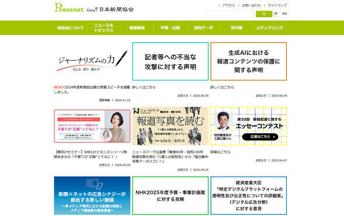Image resolution: width=344 pixels, height=216 pixels.
Task: Click inside the header search field
Action: 230,14
